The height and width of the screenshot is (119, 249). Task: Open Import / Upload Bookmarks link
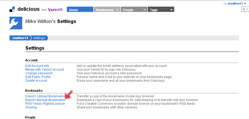45,96
